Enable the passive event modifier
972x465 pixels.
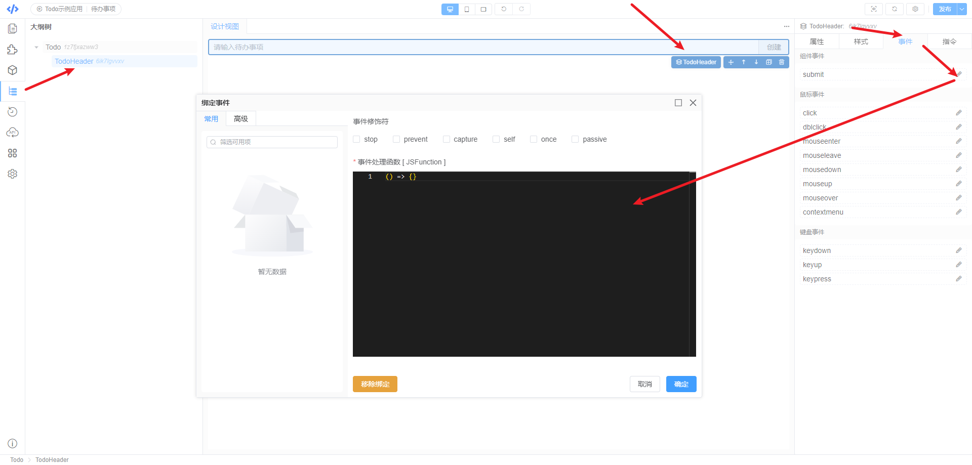(575, 139)
